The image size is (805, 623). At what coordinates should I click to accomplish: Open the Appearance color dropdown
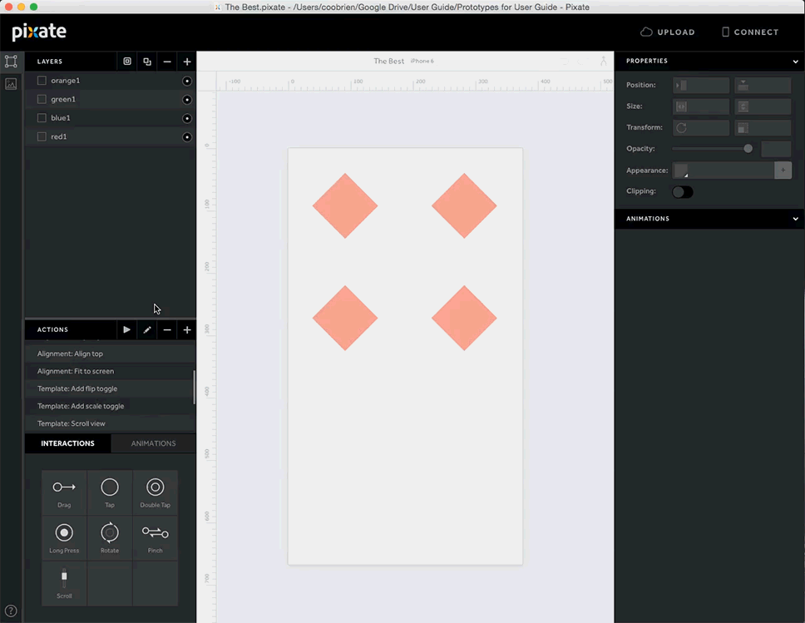[x=682, y=171]
